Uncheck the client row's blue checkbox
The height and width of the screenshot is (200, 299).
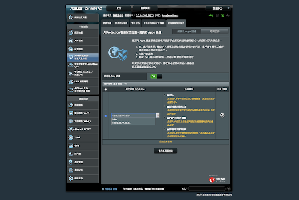click(x=105, y=116)
